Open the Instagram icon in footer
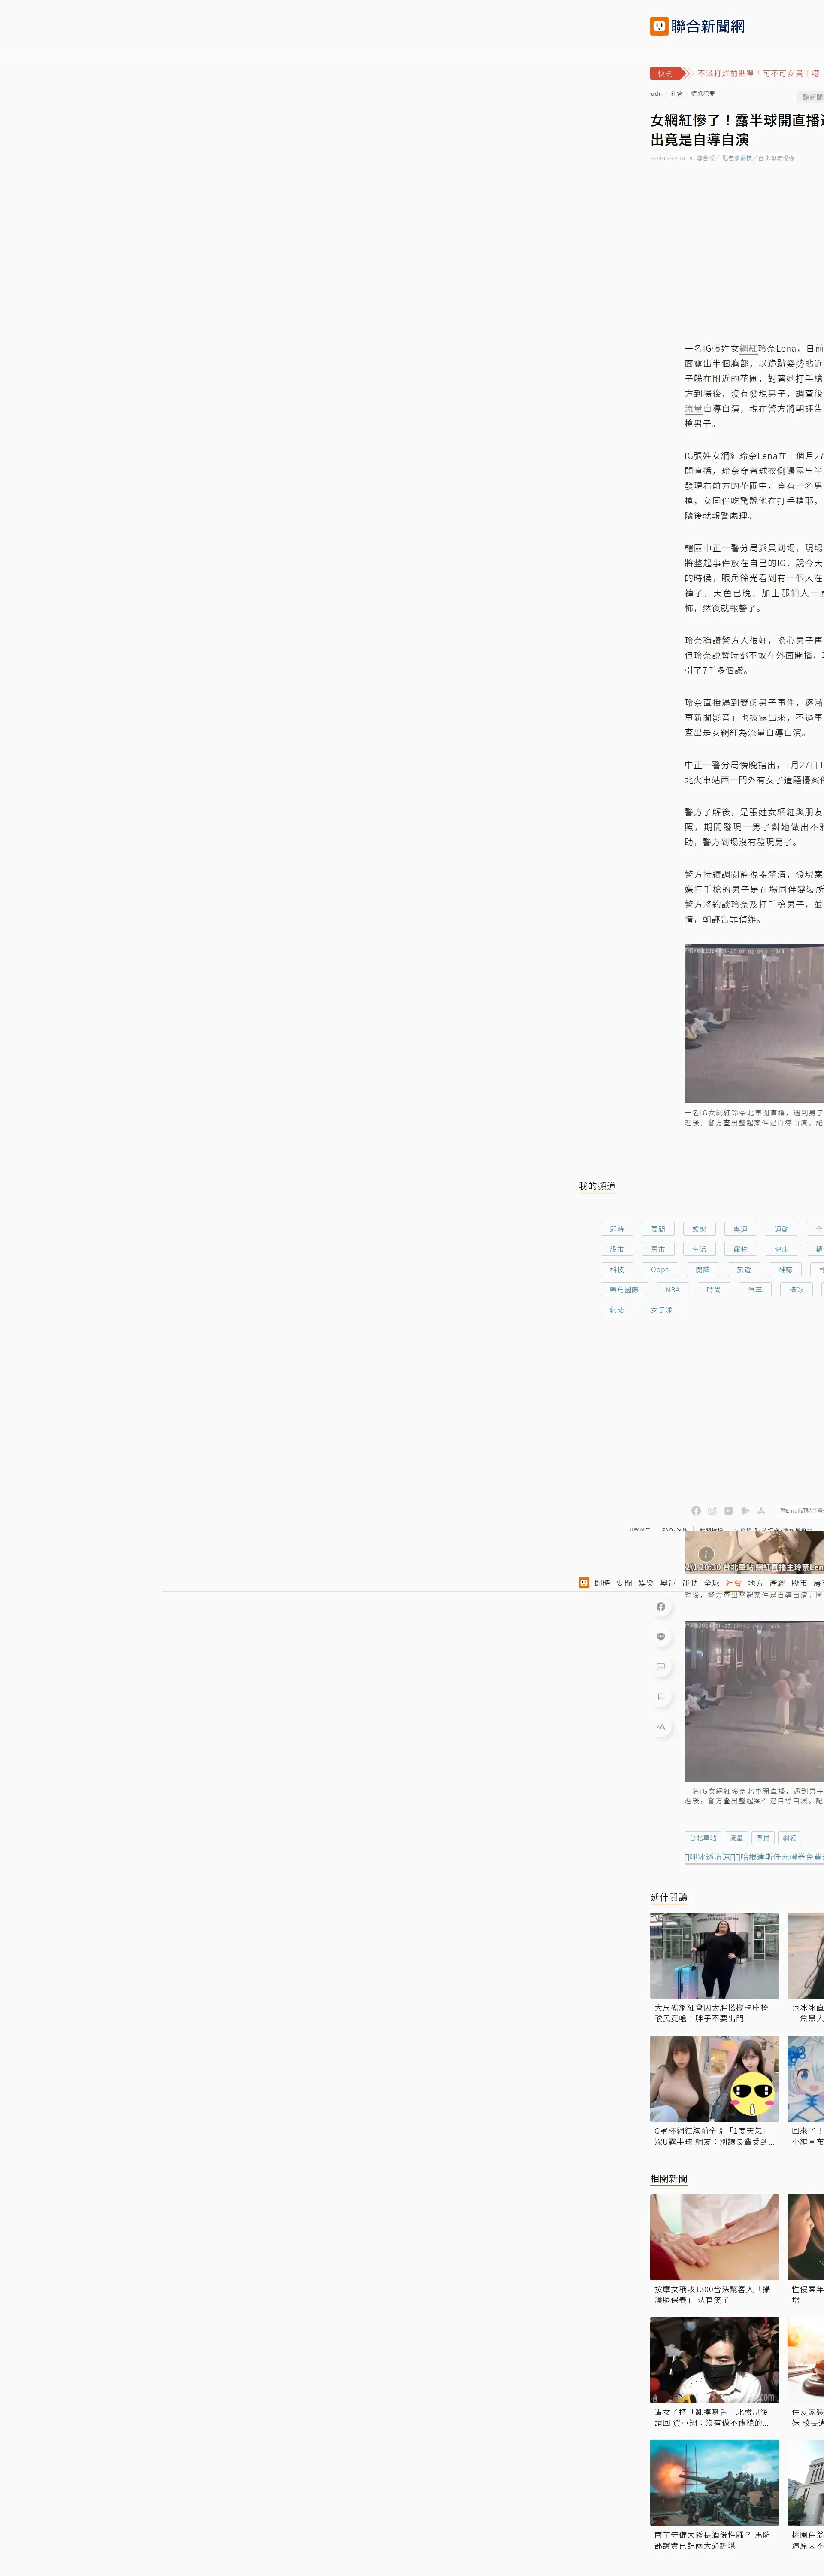This screenshot has height=2576, width=824. point(712,1510)
